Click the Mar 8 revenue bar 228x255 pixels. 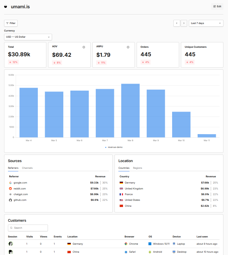pos(130,110)
